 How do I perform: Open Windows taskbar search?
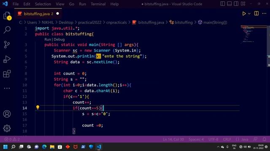[13, 147]
